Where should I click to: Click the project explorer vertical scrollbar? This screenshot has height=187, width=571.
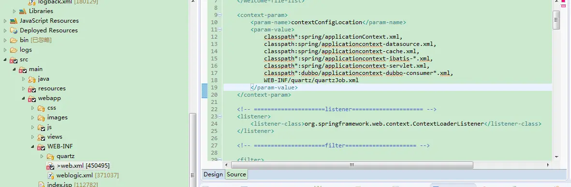193,149
